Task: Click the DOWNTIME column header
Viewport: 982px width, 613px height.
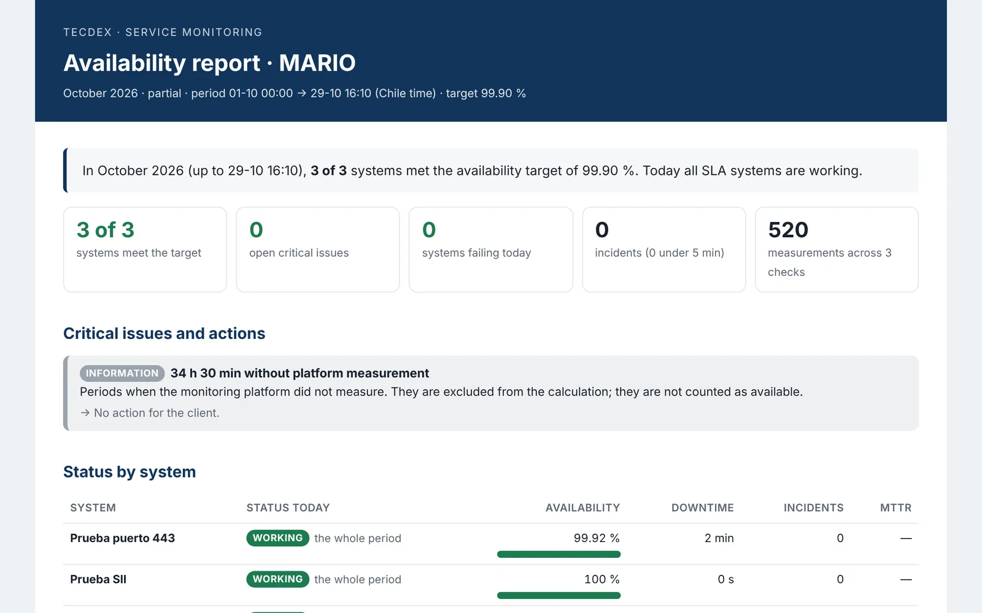Action: [703, 508]
